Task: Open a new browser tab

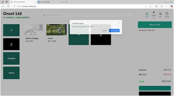Action: click(67, 2)
